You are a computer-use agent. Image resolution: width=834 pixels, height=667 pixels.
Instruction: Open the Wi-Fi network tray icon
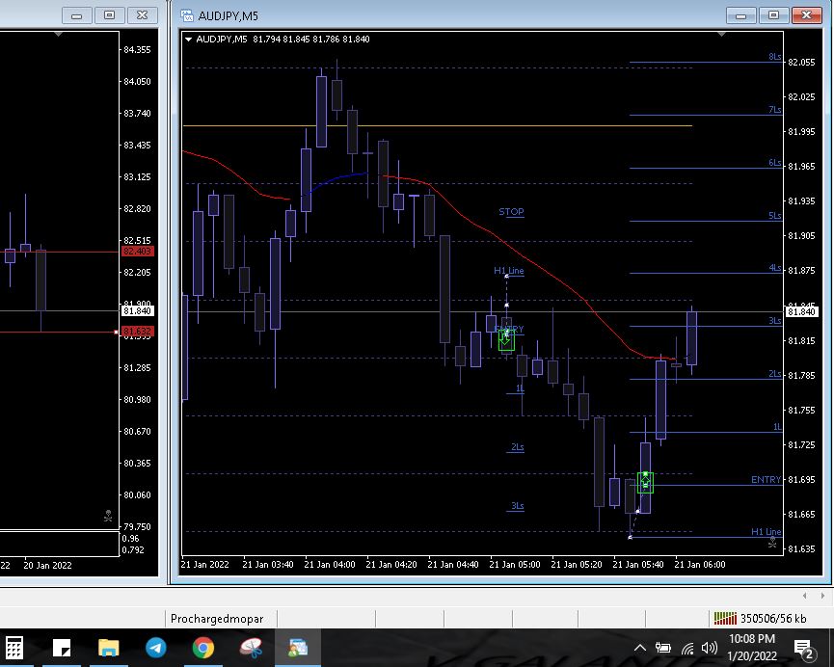[x=687, y=648]
